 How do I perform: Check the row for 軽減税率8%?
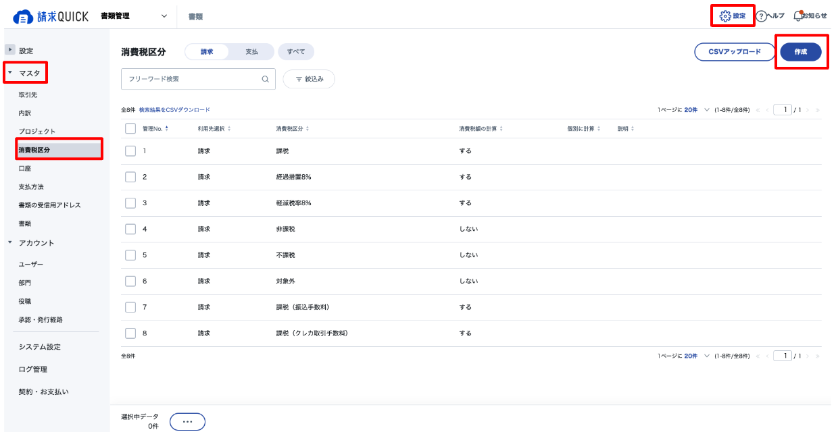pyautogui.click(x=131, y=203)
